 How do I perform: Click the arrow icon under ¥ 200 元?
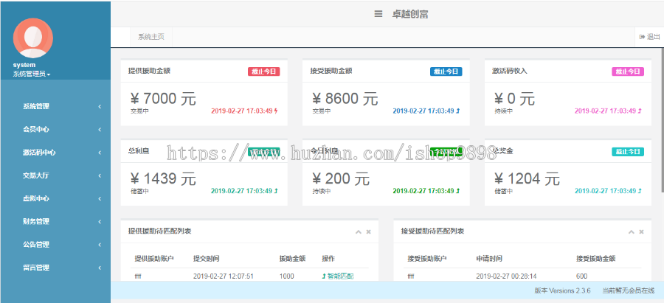point(458,191)
